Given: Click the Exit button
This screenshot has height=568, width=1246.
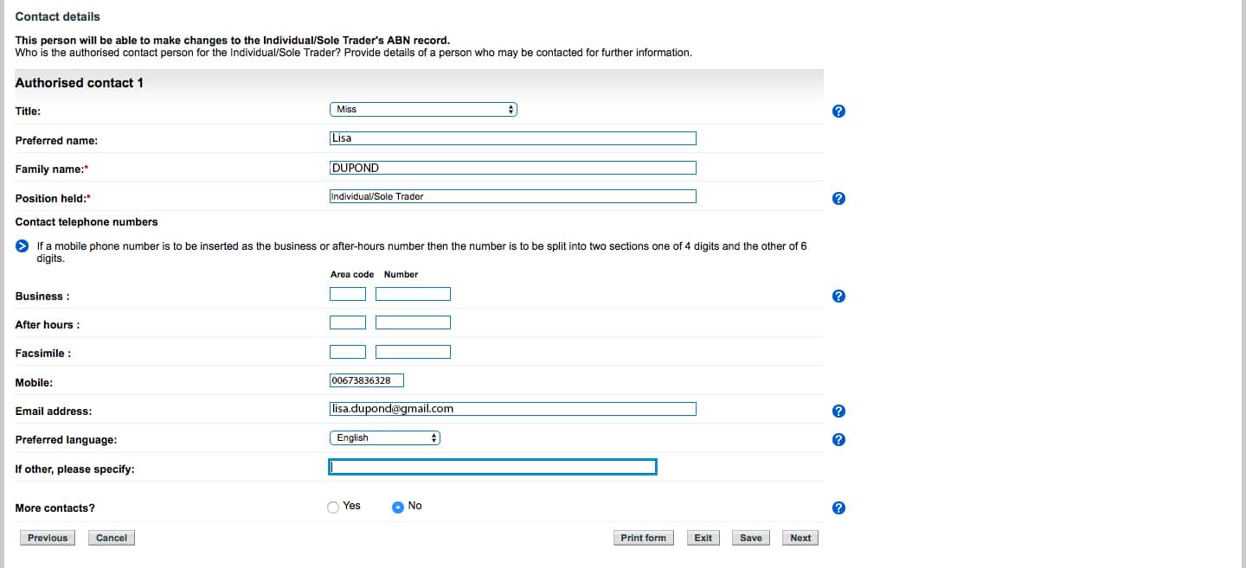Looking at the screenshot, I should point(703,538).
